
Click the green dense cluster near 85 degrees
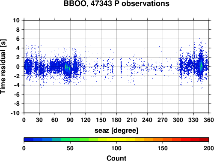tap(68, 67)
